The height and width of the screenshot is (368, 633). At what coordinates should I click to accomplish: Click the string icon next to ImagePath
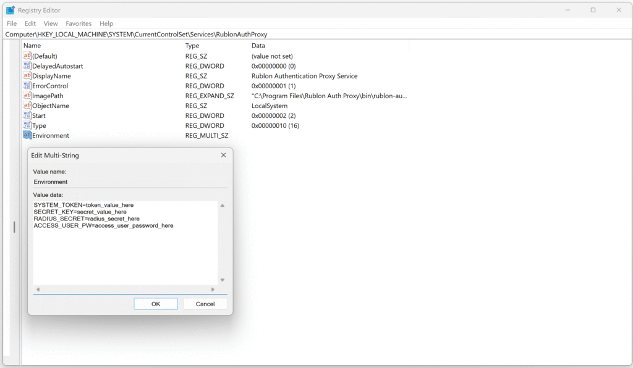tap(26, 96)
